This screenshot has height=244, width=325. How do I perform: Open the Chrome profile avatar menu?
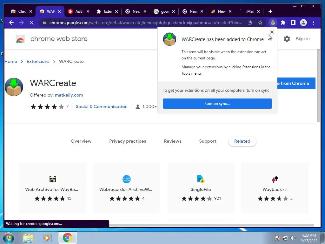pyautogui.click(x=303, y=23)
